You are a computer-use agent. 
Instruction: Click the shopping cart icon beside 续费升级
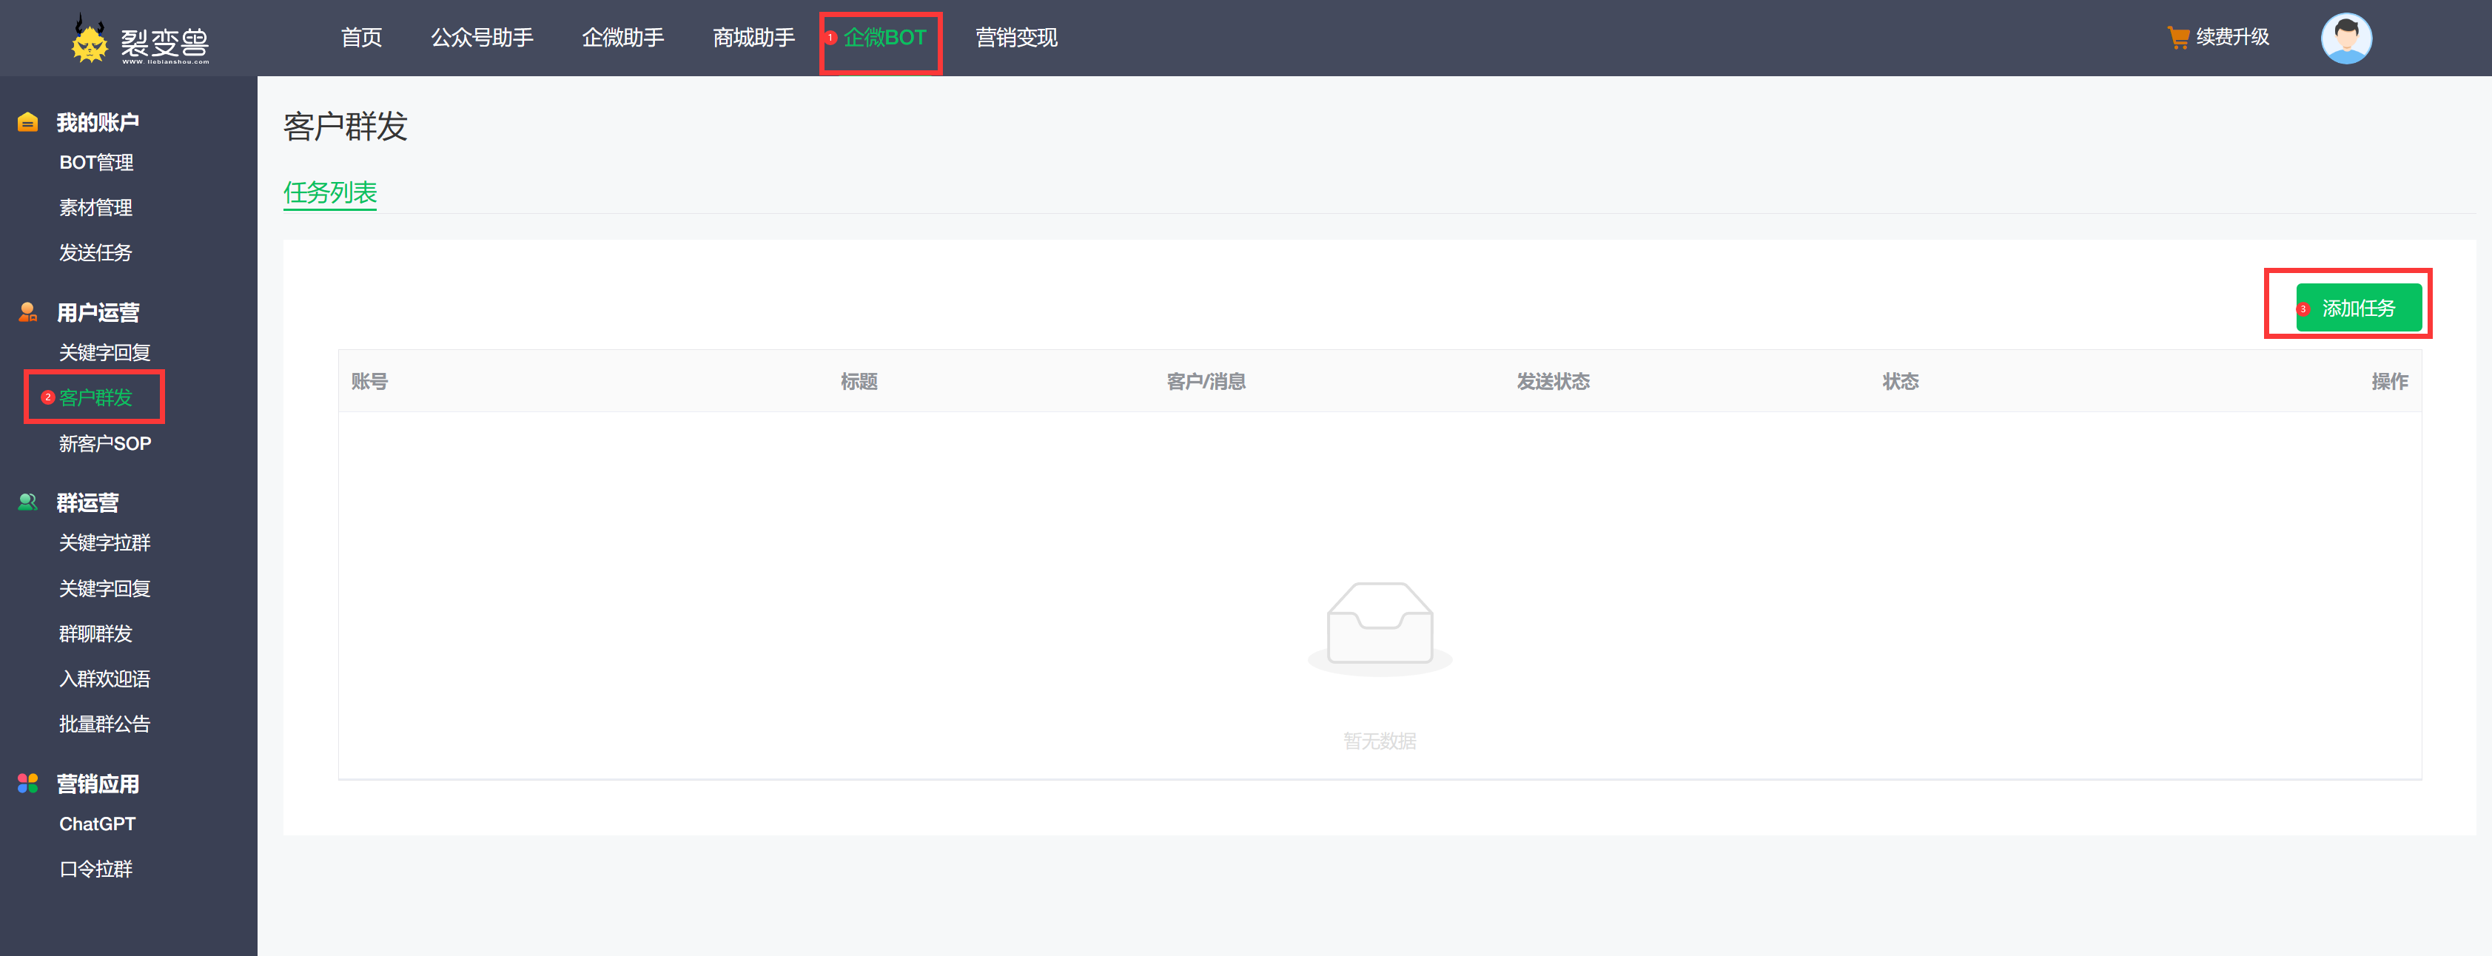2177,37
